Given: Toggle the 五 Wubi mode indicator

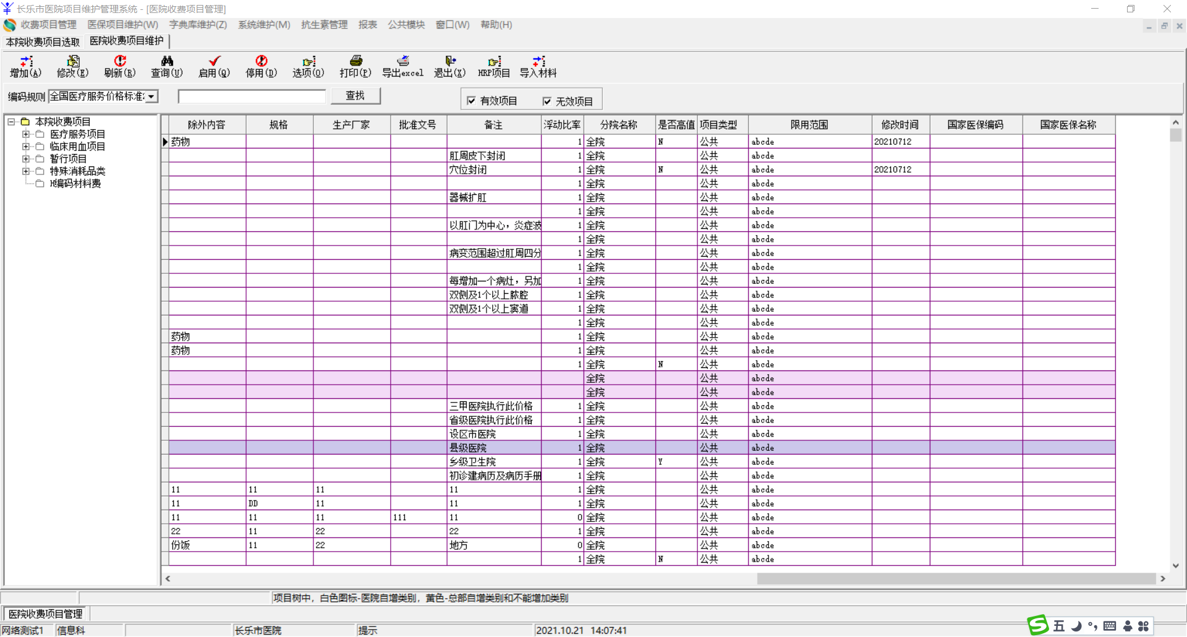Looking at the screenshot, I should 1059,626.
